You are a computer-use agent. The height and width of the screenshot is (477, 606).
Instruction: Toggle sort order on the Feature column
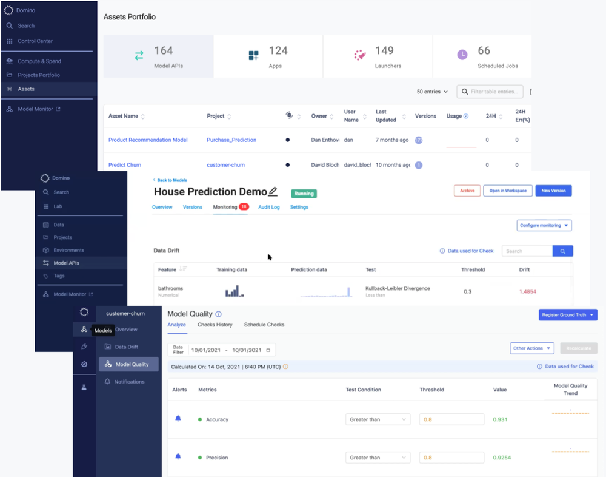pos(183,269)
